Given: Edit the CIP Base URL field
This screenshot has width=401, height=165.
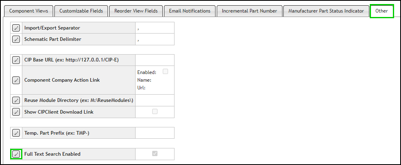Looking at the screenshot, I should [x=16, y=60].
